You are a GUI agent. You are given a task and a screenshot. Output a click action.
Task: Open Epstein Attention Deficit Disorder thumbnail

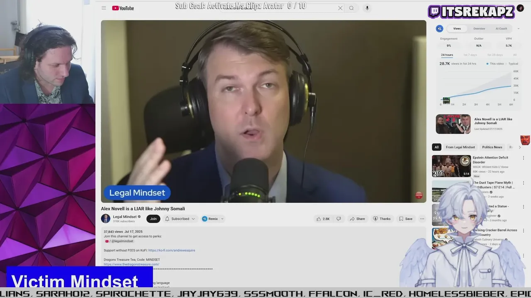pos(451,166)
